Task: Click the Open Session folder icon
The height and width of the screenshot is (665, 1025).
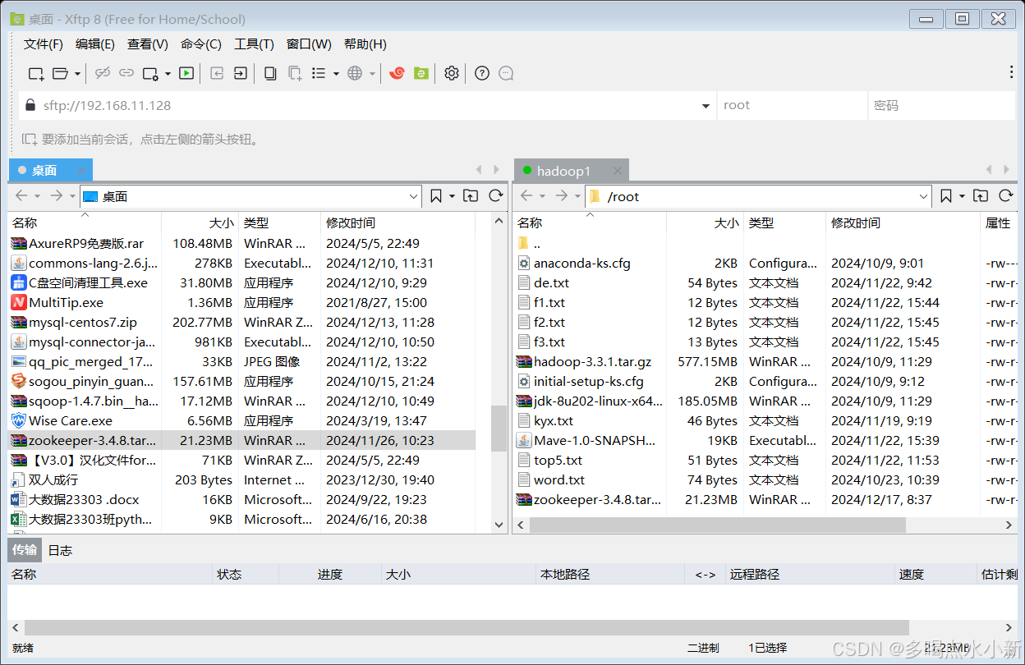Action: 60,73
